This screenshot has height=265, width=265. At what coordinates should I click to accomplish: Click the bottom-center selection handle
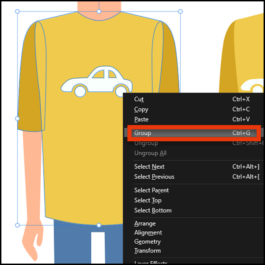tap(99, 225)
